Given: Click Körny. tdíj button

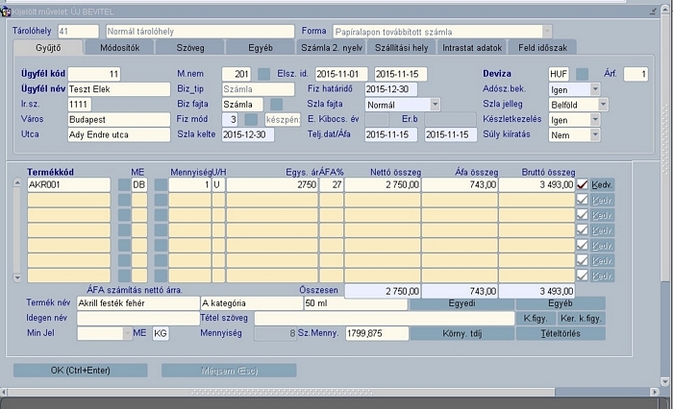Looking at the screenshot, I should 461,333.
